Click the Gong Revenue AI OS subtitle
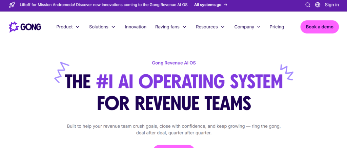 tap(173, 63)
